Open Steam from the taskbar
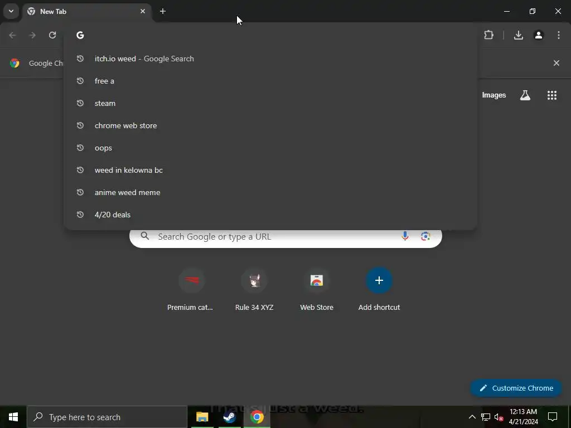Screen dimensions: 571x428 (x=229, y=417)
